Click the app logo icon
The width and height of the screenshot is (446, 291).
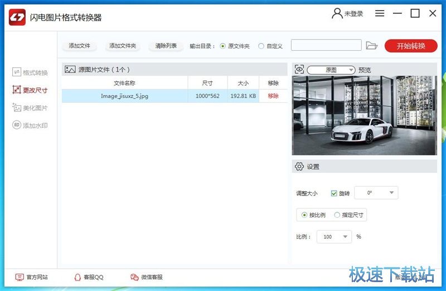pos(17,17)
